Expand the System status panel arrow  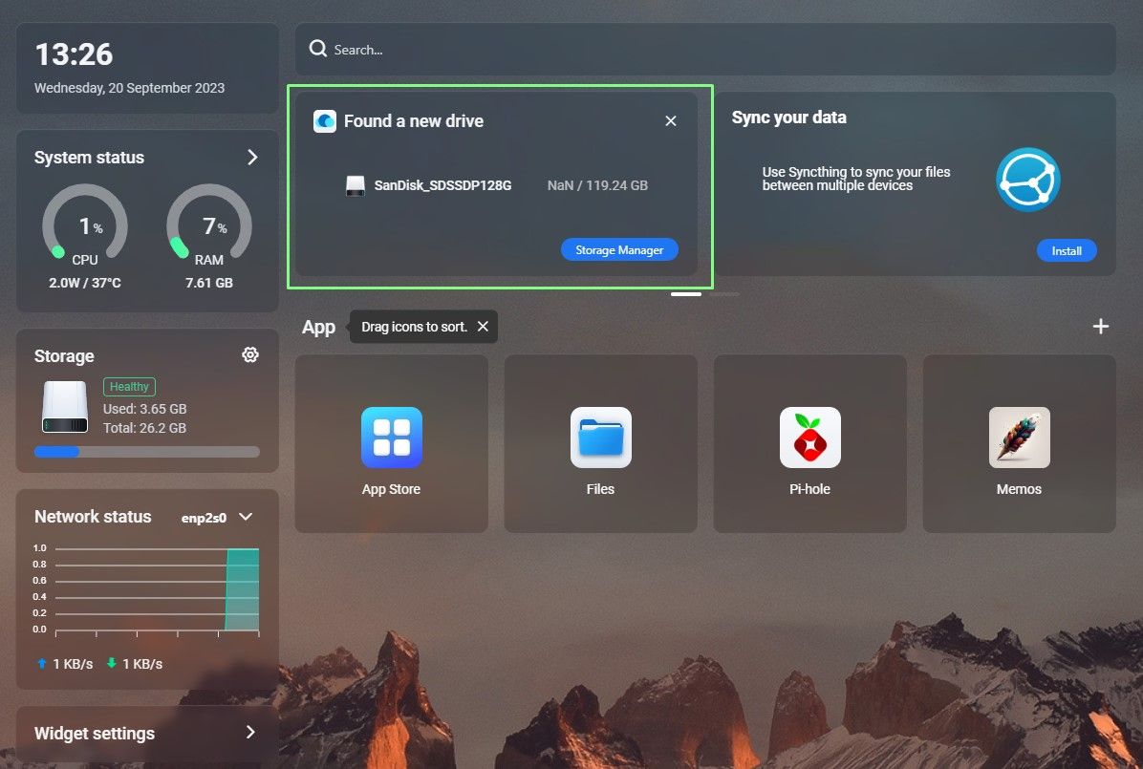(x=252, y=157)
